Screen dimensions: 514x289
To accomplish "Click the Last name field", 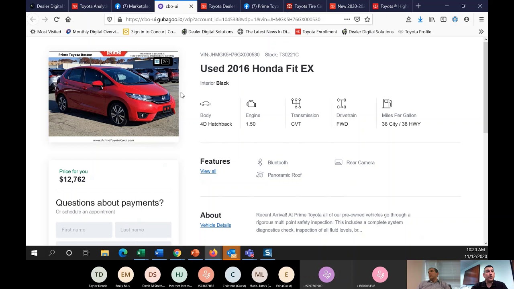I will (x=143, y=230).
